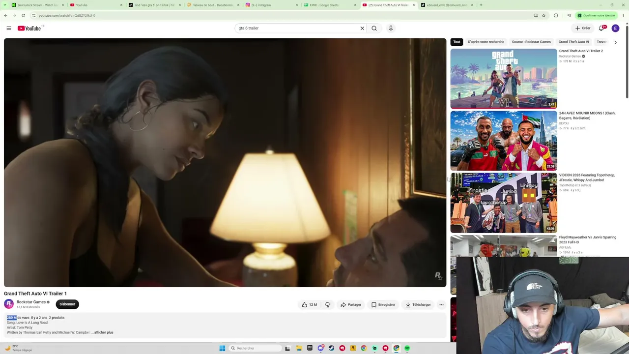This screenshot has height=354, width=629.
Task: Open Spotify from the taskbar
Action: [x=407, y=348]
